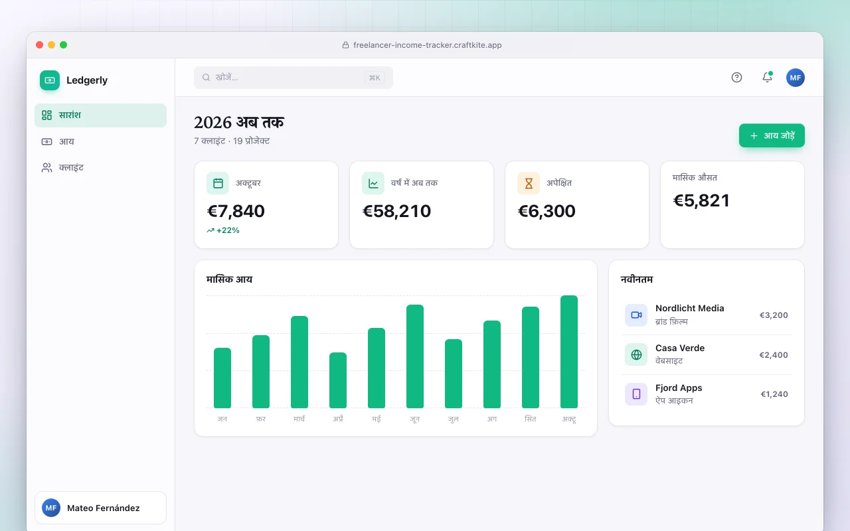Image resolution: width=850 pixels, height=531 pixels.
Task: Open notifications bell icon
Action: coord(767,78)
